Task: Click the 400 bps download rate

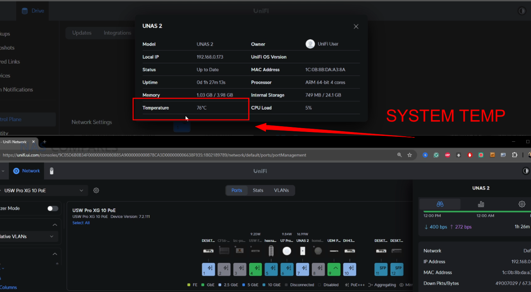Action: (x=436, y=227)
